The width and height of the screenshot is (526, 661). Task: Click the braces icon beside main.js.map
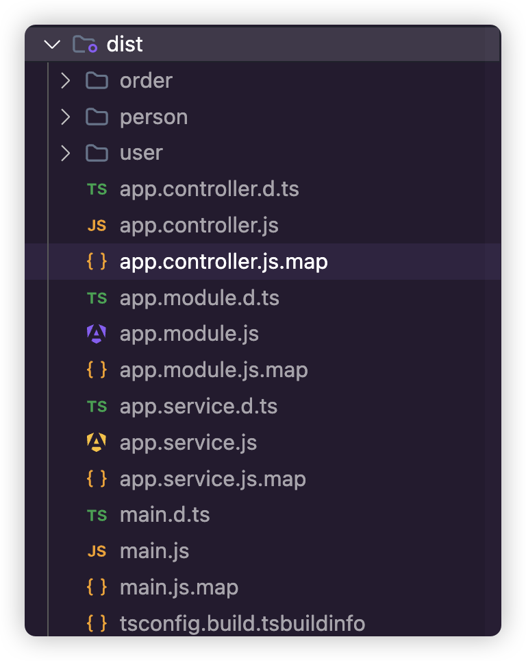tap(97, 587)
